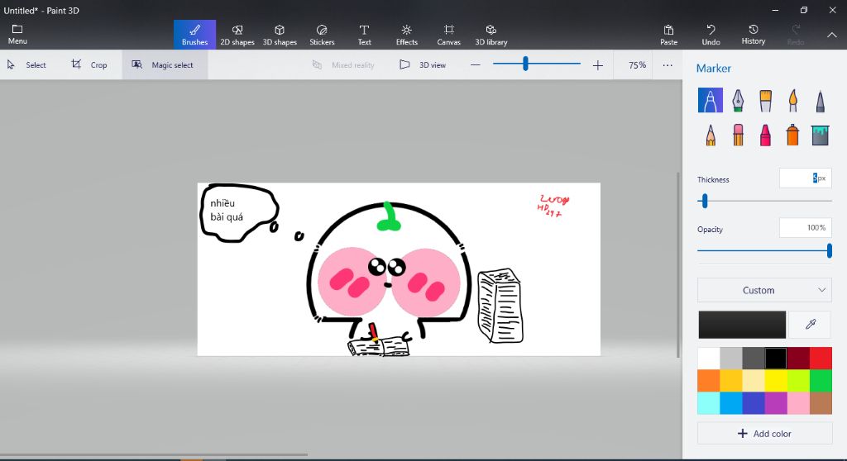Image resolution: width=847 pixels, height=461 pixels.
Task: Click the Thickness value input field
Action: click(x=805, y=178)
